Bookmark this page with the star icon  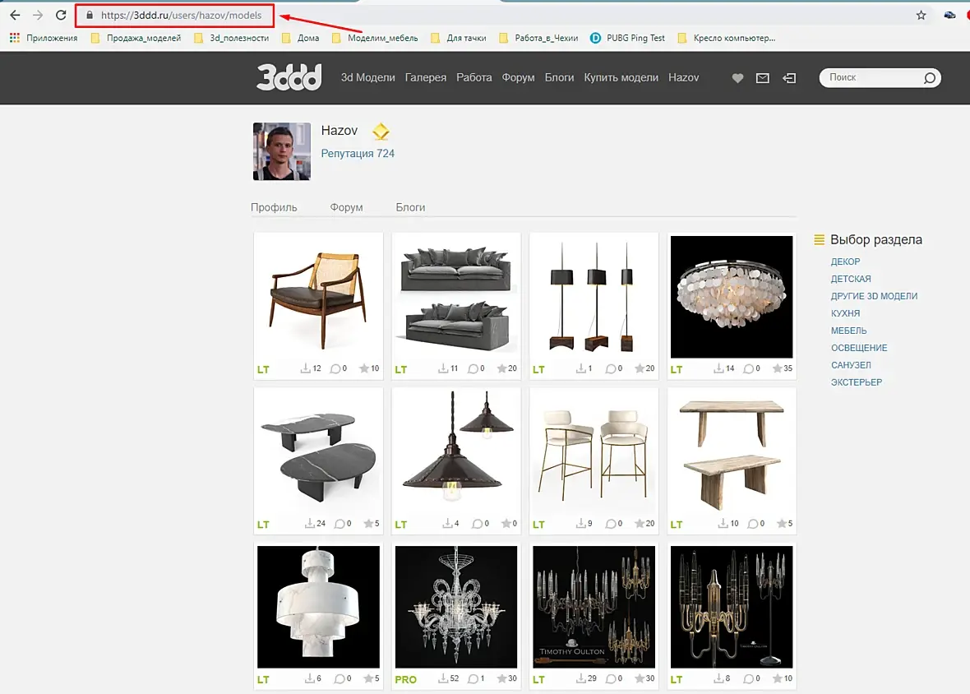[921, 15]
